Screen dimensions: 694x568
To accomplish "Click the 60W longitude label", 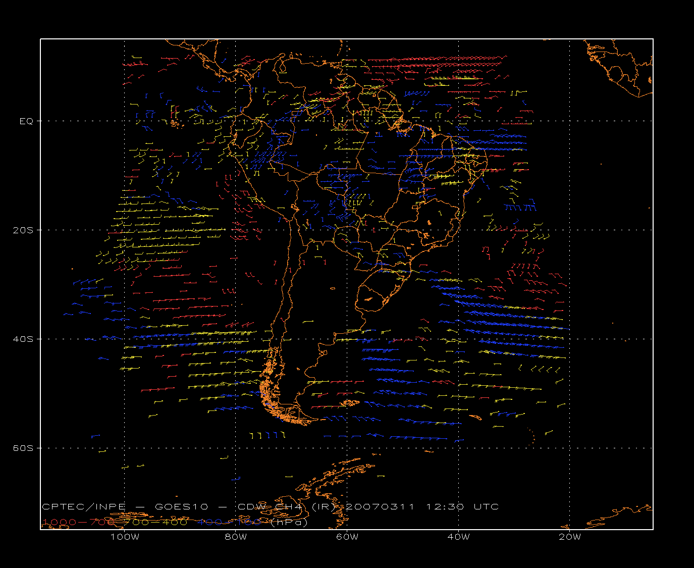I will pyautogui.click(x=347, y=537).
